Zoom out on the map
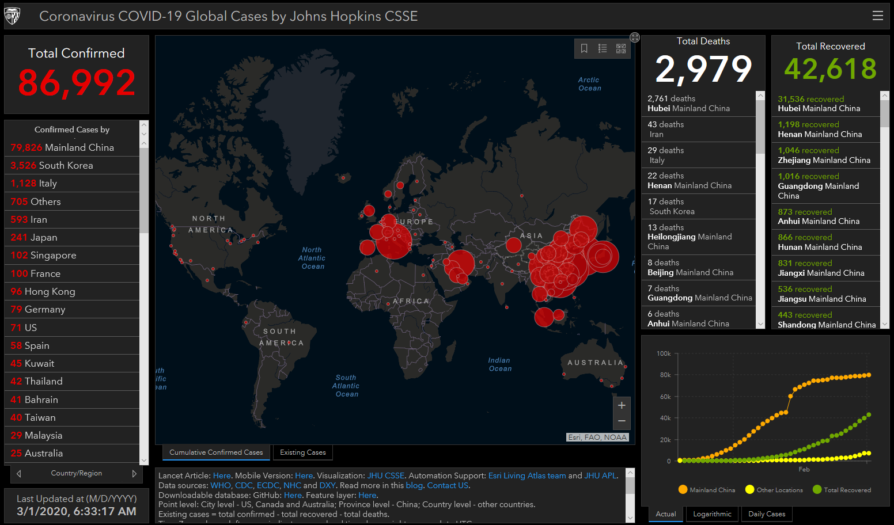The width and height of the screenshot is (894, 525). [622, 421]
